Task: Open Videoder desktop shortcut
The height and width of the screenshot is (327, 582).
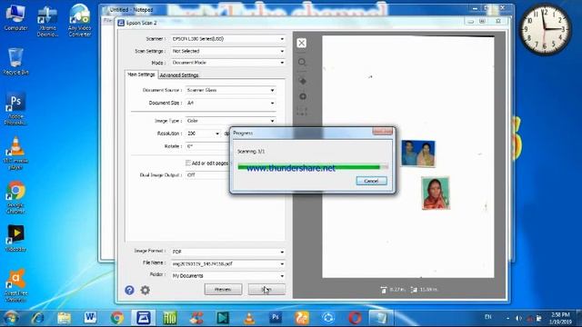Action: click(x=15, y=238)
